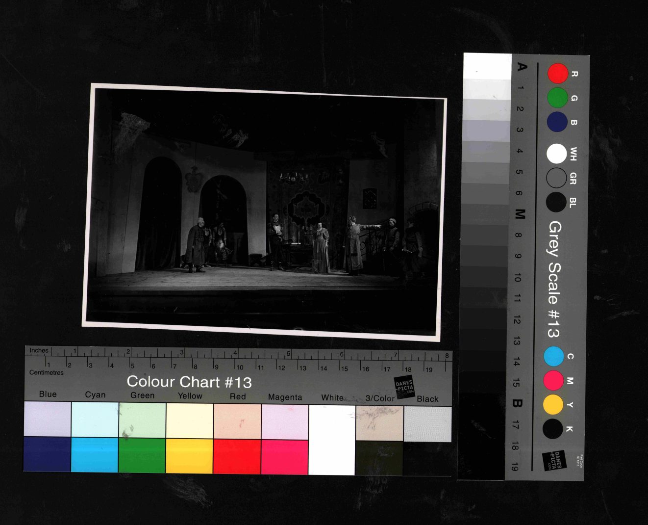The width and height of the screenshot is (648, 525).
Task: Click the 'Colour Chart #13' title text
Action: tap(189, 382)
